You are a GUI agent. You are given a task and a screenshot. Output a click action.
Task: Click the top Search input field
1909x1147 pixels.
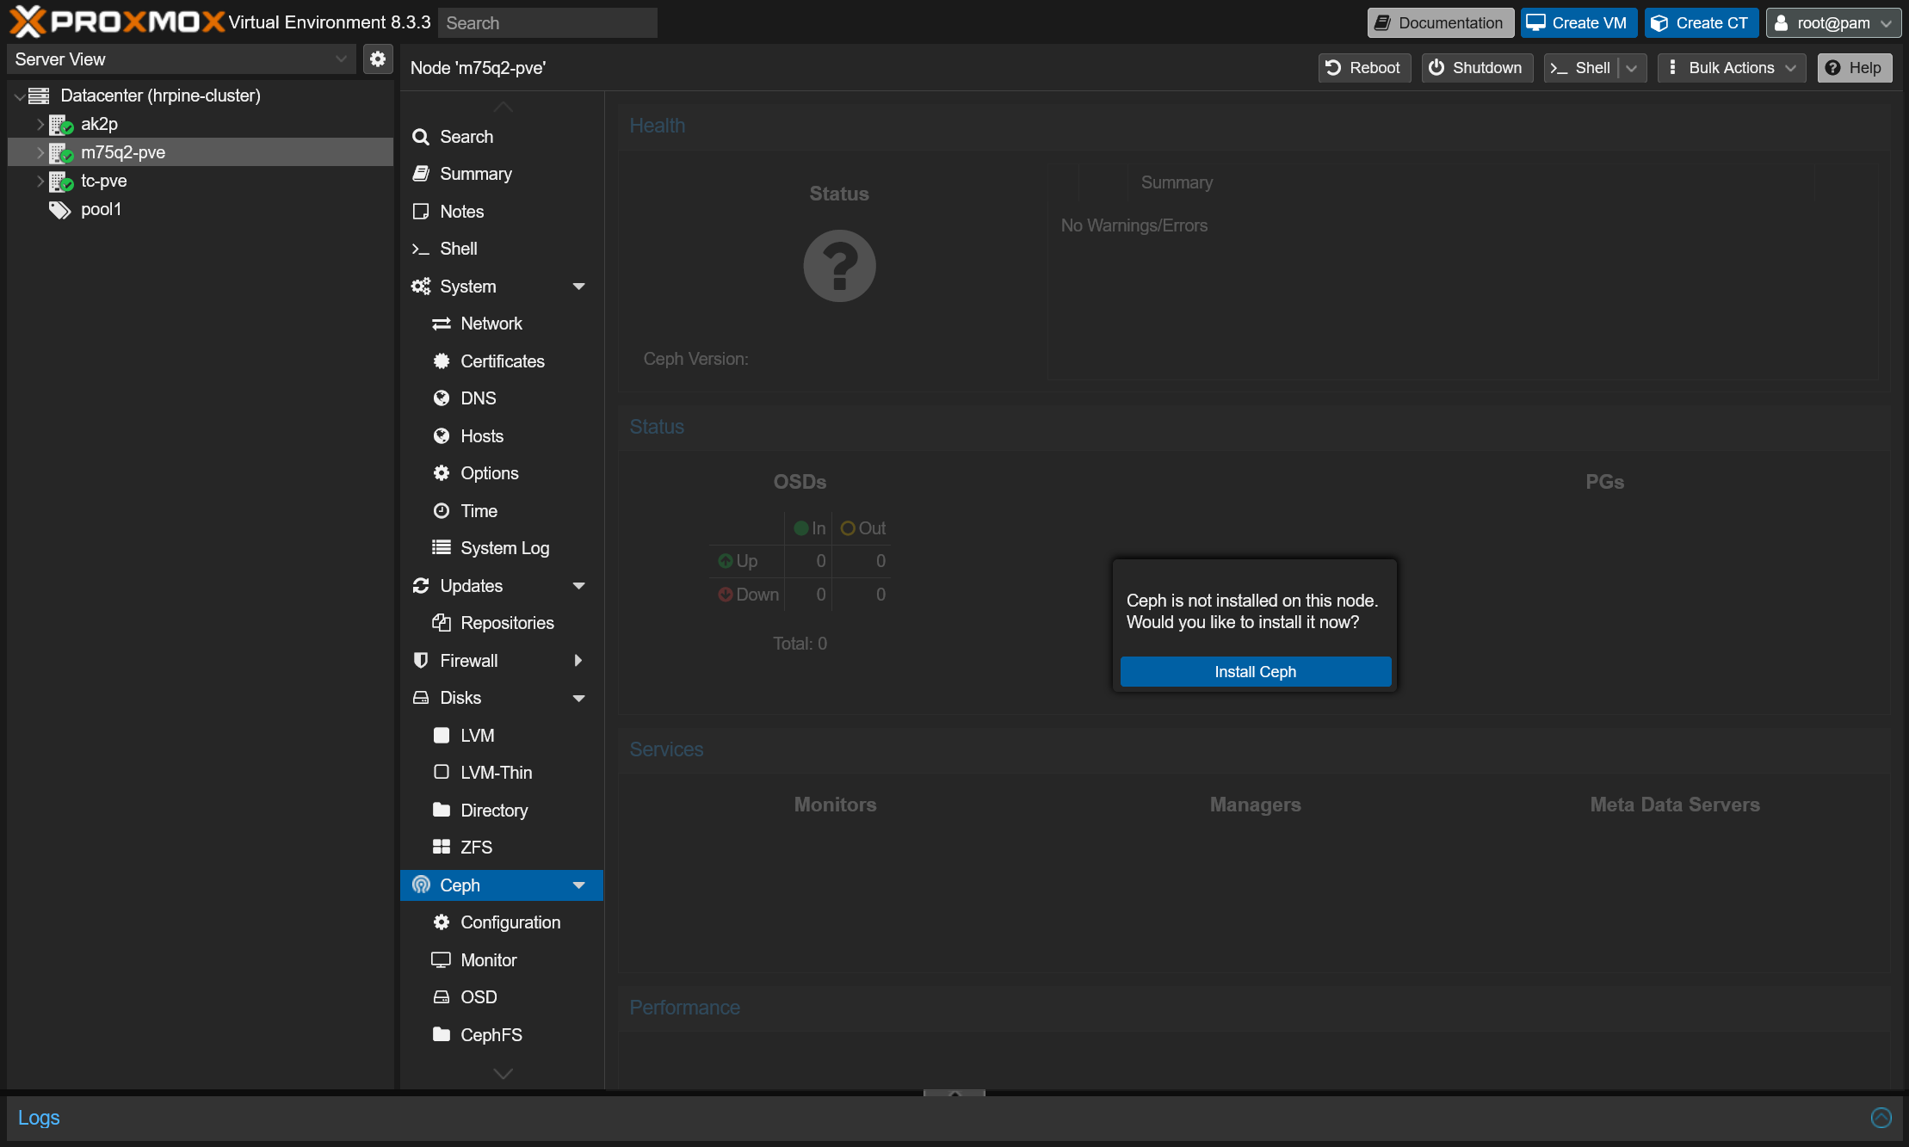[x=547, y=23]
